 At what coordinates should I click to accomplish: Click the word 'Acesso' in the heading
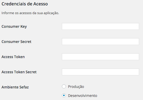point(40,4)
